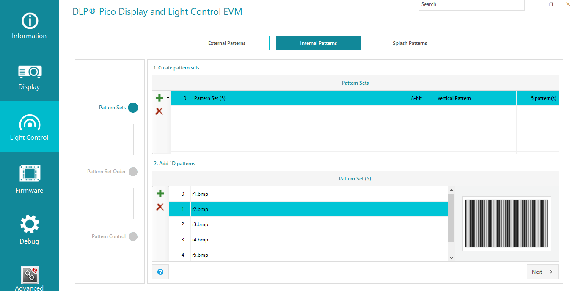Screen dimensions: 578x291
Task: Click the Next button
Action: click(x=542, y=272)
